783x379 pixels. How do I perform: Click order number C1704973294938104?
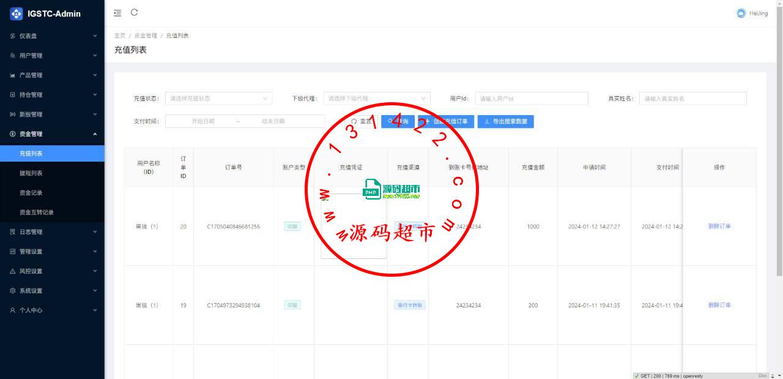coord(234,305)
